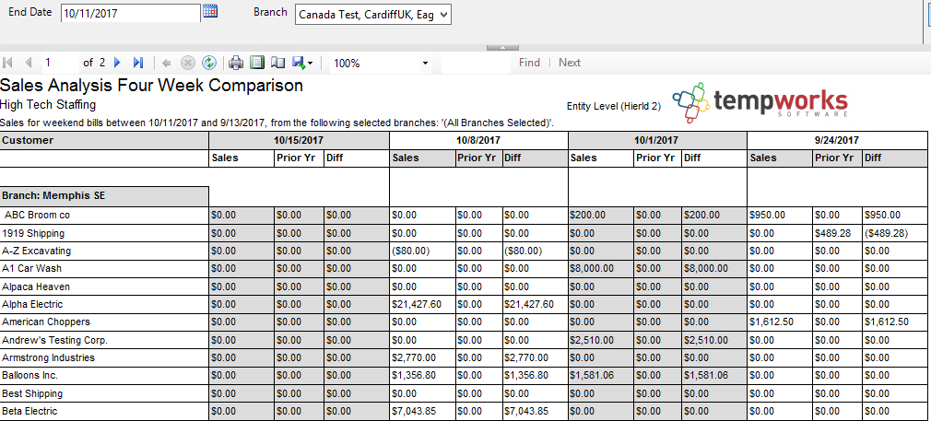
Task: Go to previous report page
Action: pos(28,63)
